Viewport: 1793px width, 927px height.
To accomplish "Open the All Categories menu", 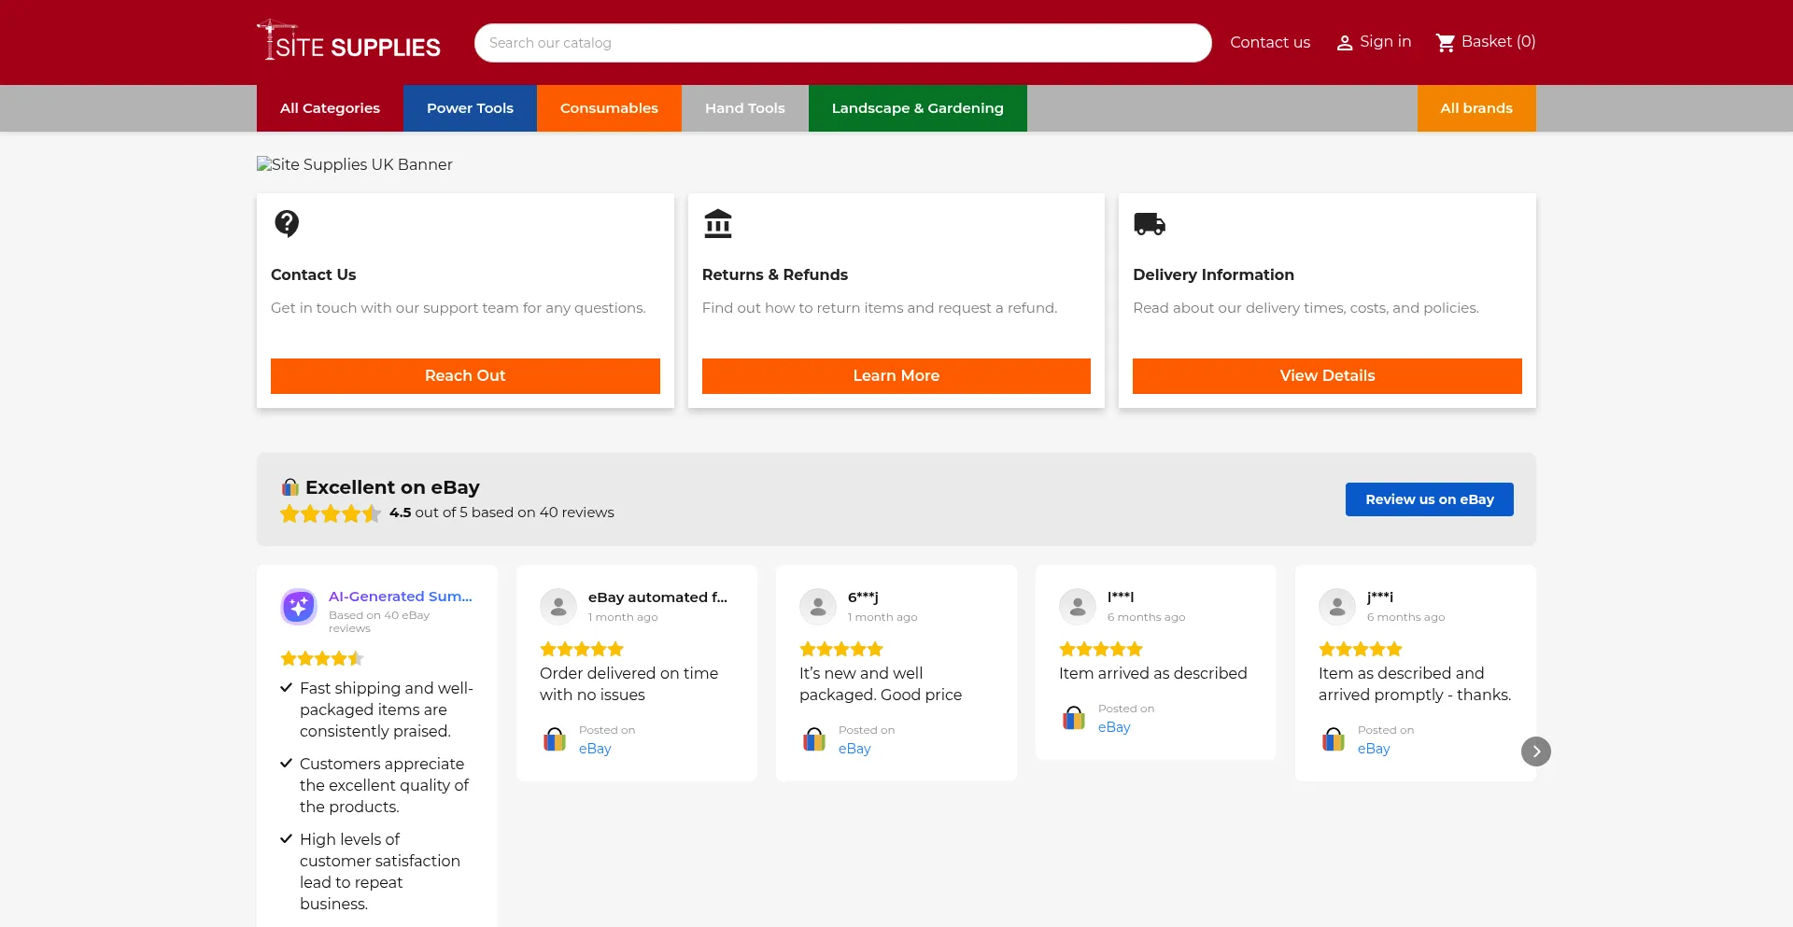I will click(x=330, y=108).
